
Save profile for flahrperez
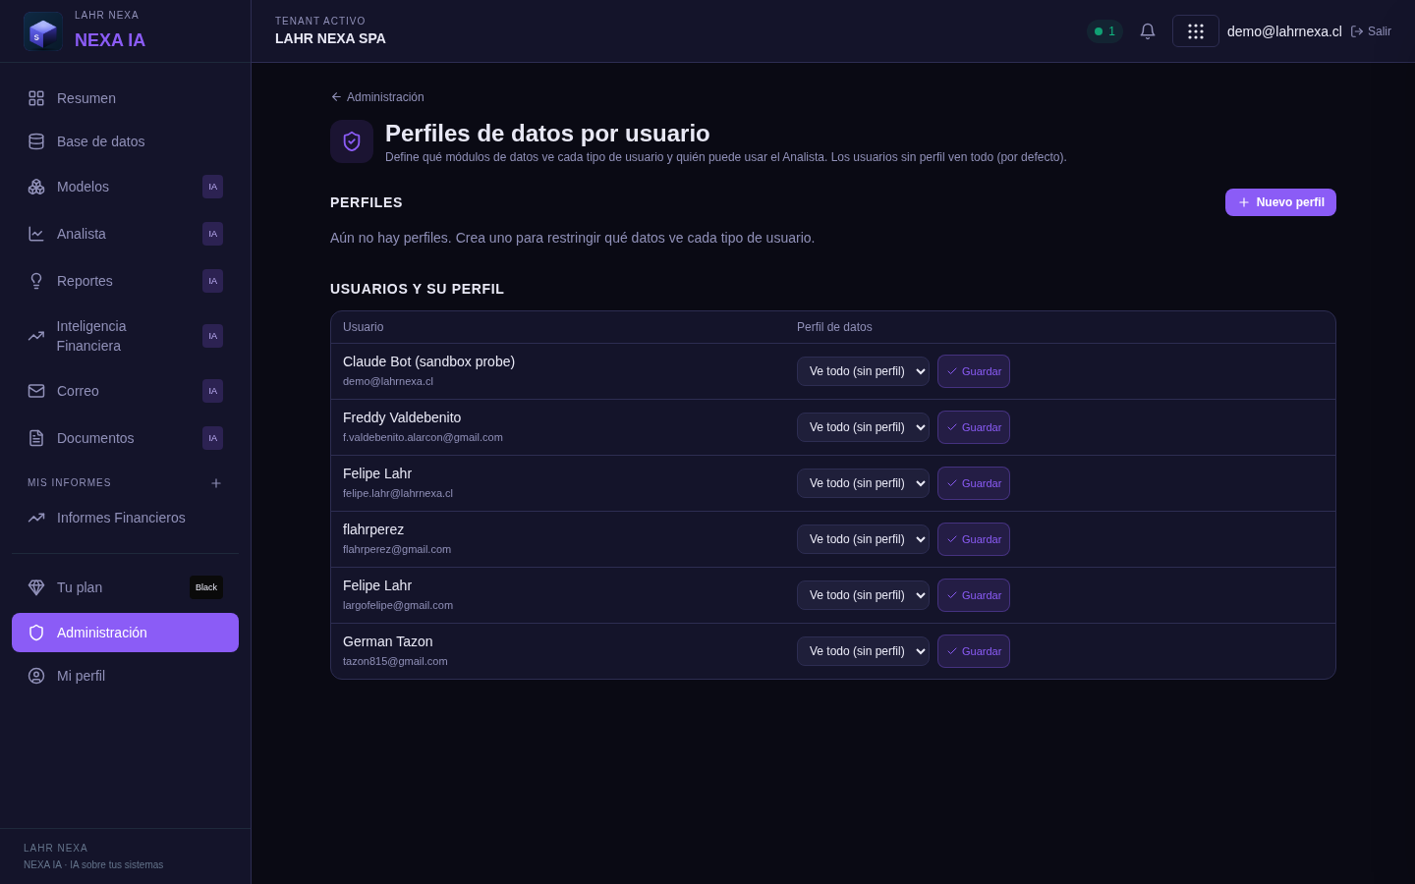coord(974,539)
